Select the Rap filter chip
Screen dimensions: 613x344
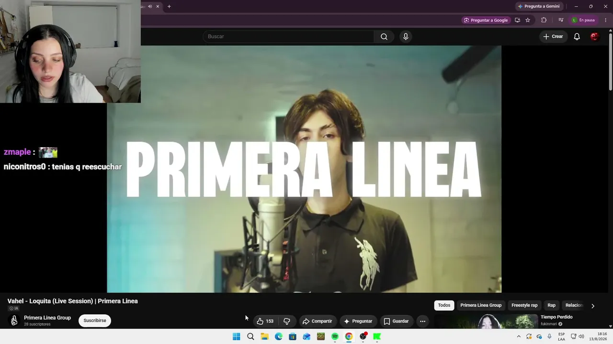[552, 305]
